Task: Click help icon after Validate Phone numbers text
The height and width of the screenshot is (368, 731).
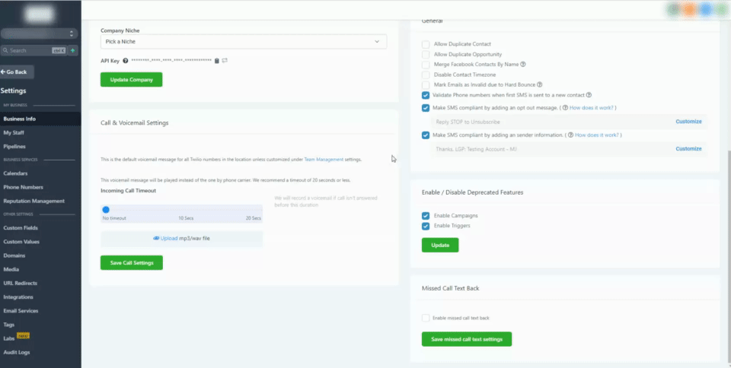Action: click(x=589, y=95)
